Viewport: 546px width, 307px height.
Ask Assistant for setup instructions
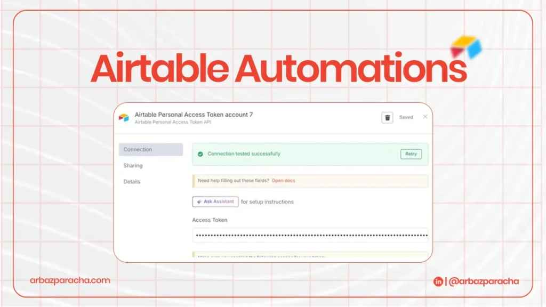click(x=215, y=201)
